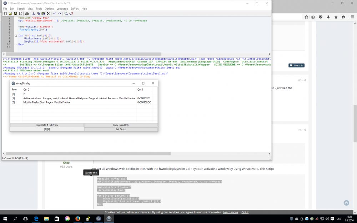
Task: Click the [3] [2] dimensions label in ArrayDisplay
Action: [47, 129]
